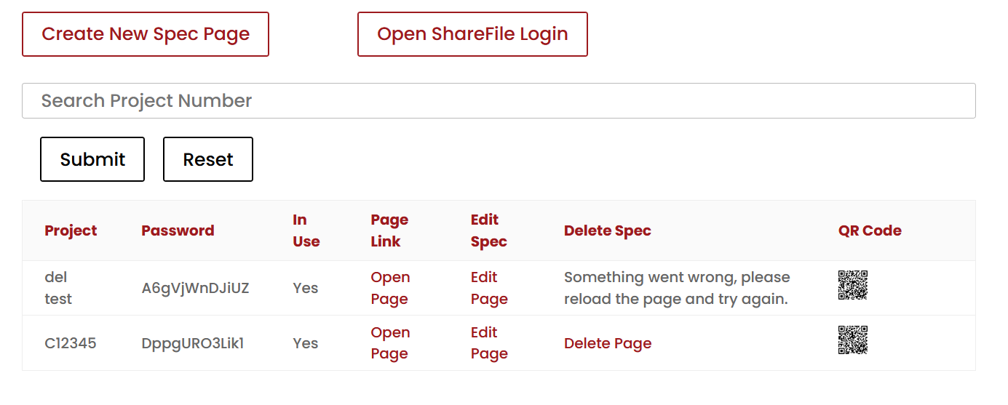Open QR code for C12345 project
This screenshot has width=1008, height=405.
852,340
